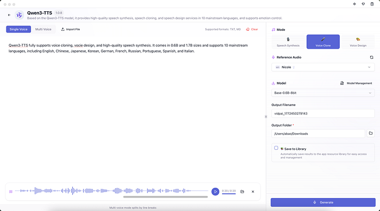Click the clipboard icon in the title bar
The width and height of the screenshot is (380, 211).
(372, 4)
